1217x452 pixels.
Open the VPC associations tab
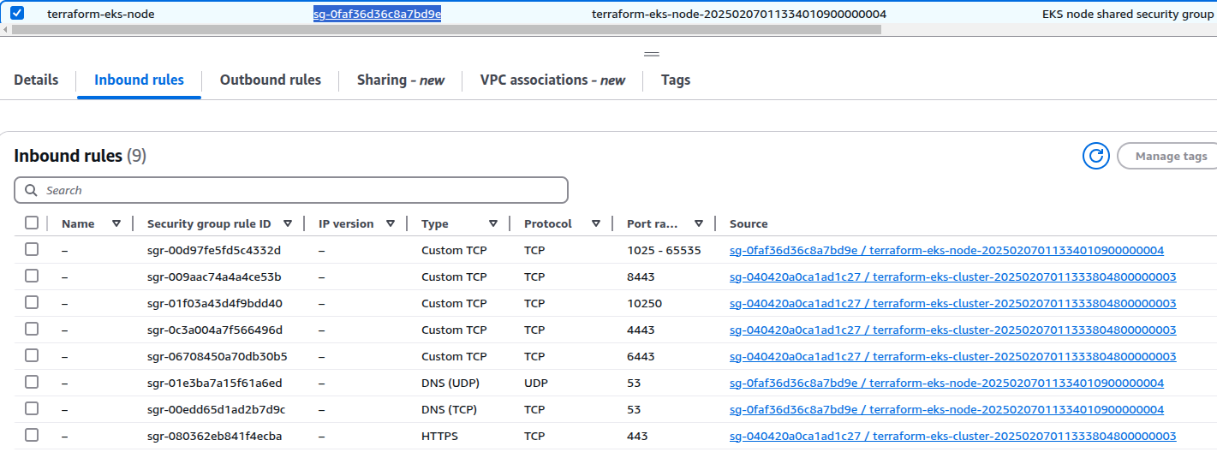click(x=552, y=80)
